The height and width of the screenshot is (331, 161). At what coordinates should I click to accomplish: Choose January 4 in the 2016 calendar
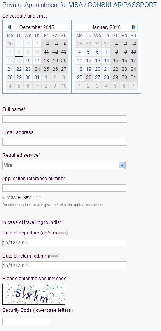tap(79, 52)
